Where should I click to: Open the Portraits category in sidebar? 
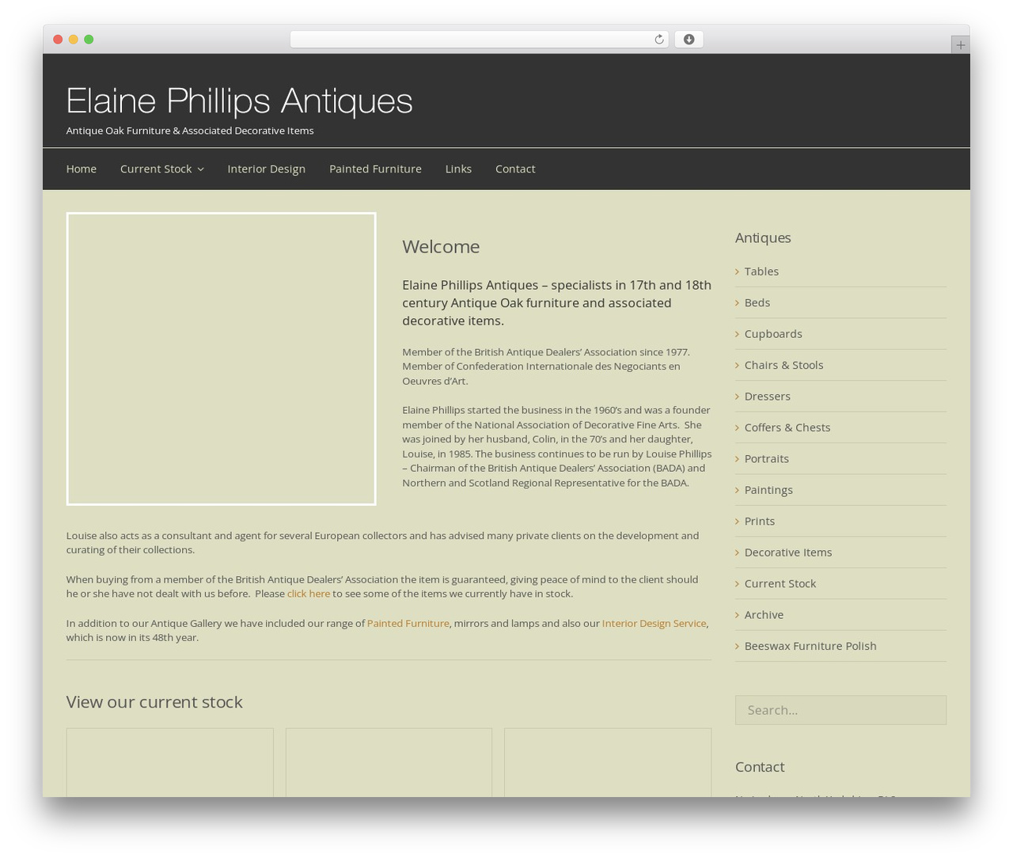click(766, 459)
